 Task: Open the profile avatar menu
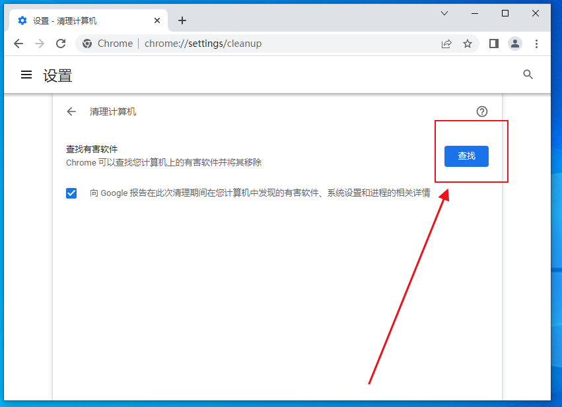515,44
